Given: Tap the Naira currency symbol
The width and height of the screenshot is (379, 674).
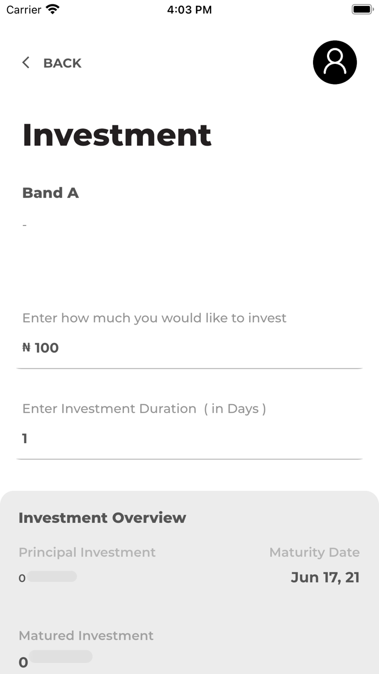Looking at the screenshot, I should click(27, 348).
